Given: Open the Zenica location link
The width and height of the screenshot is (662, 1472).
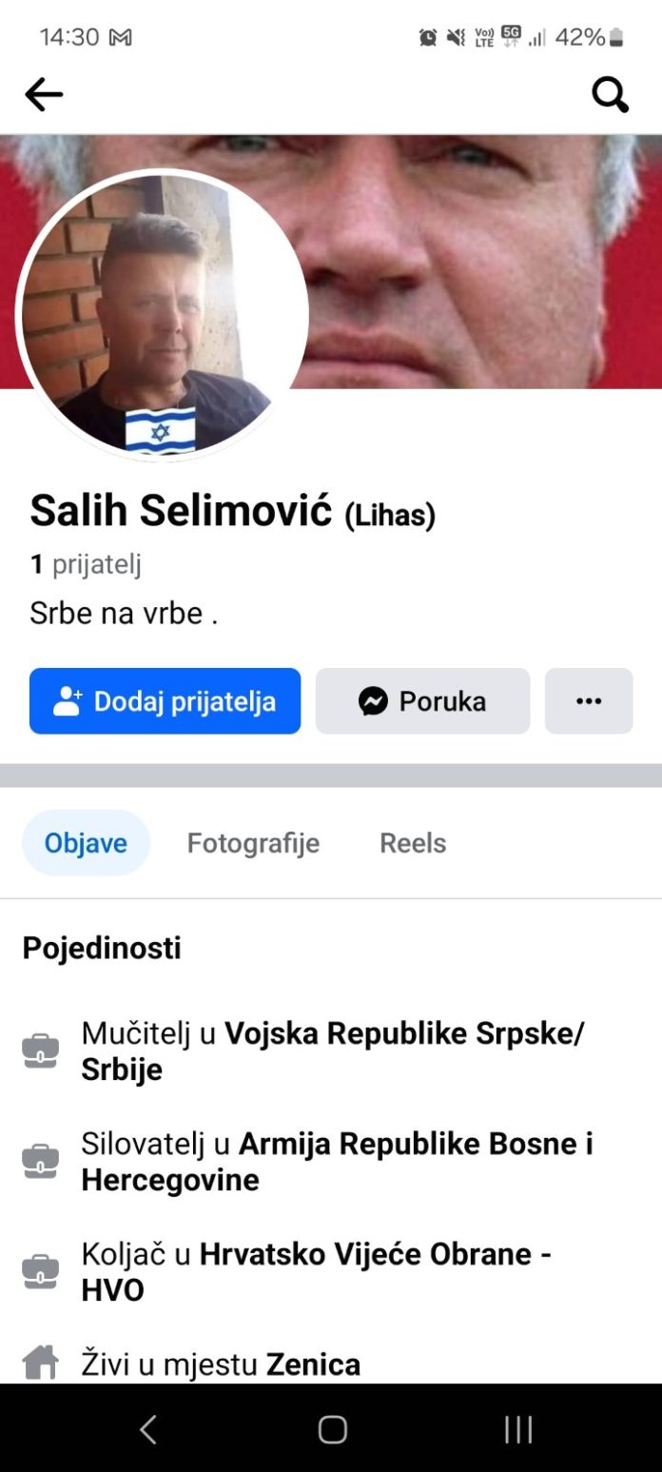Looking at the screenshot, I should coord(313,1365).
